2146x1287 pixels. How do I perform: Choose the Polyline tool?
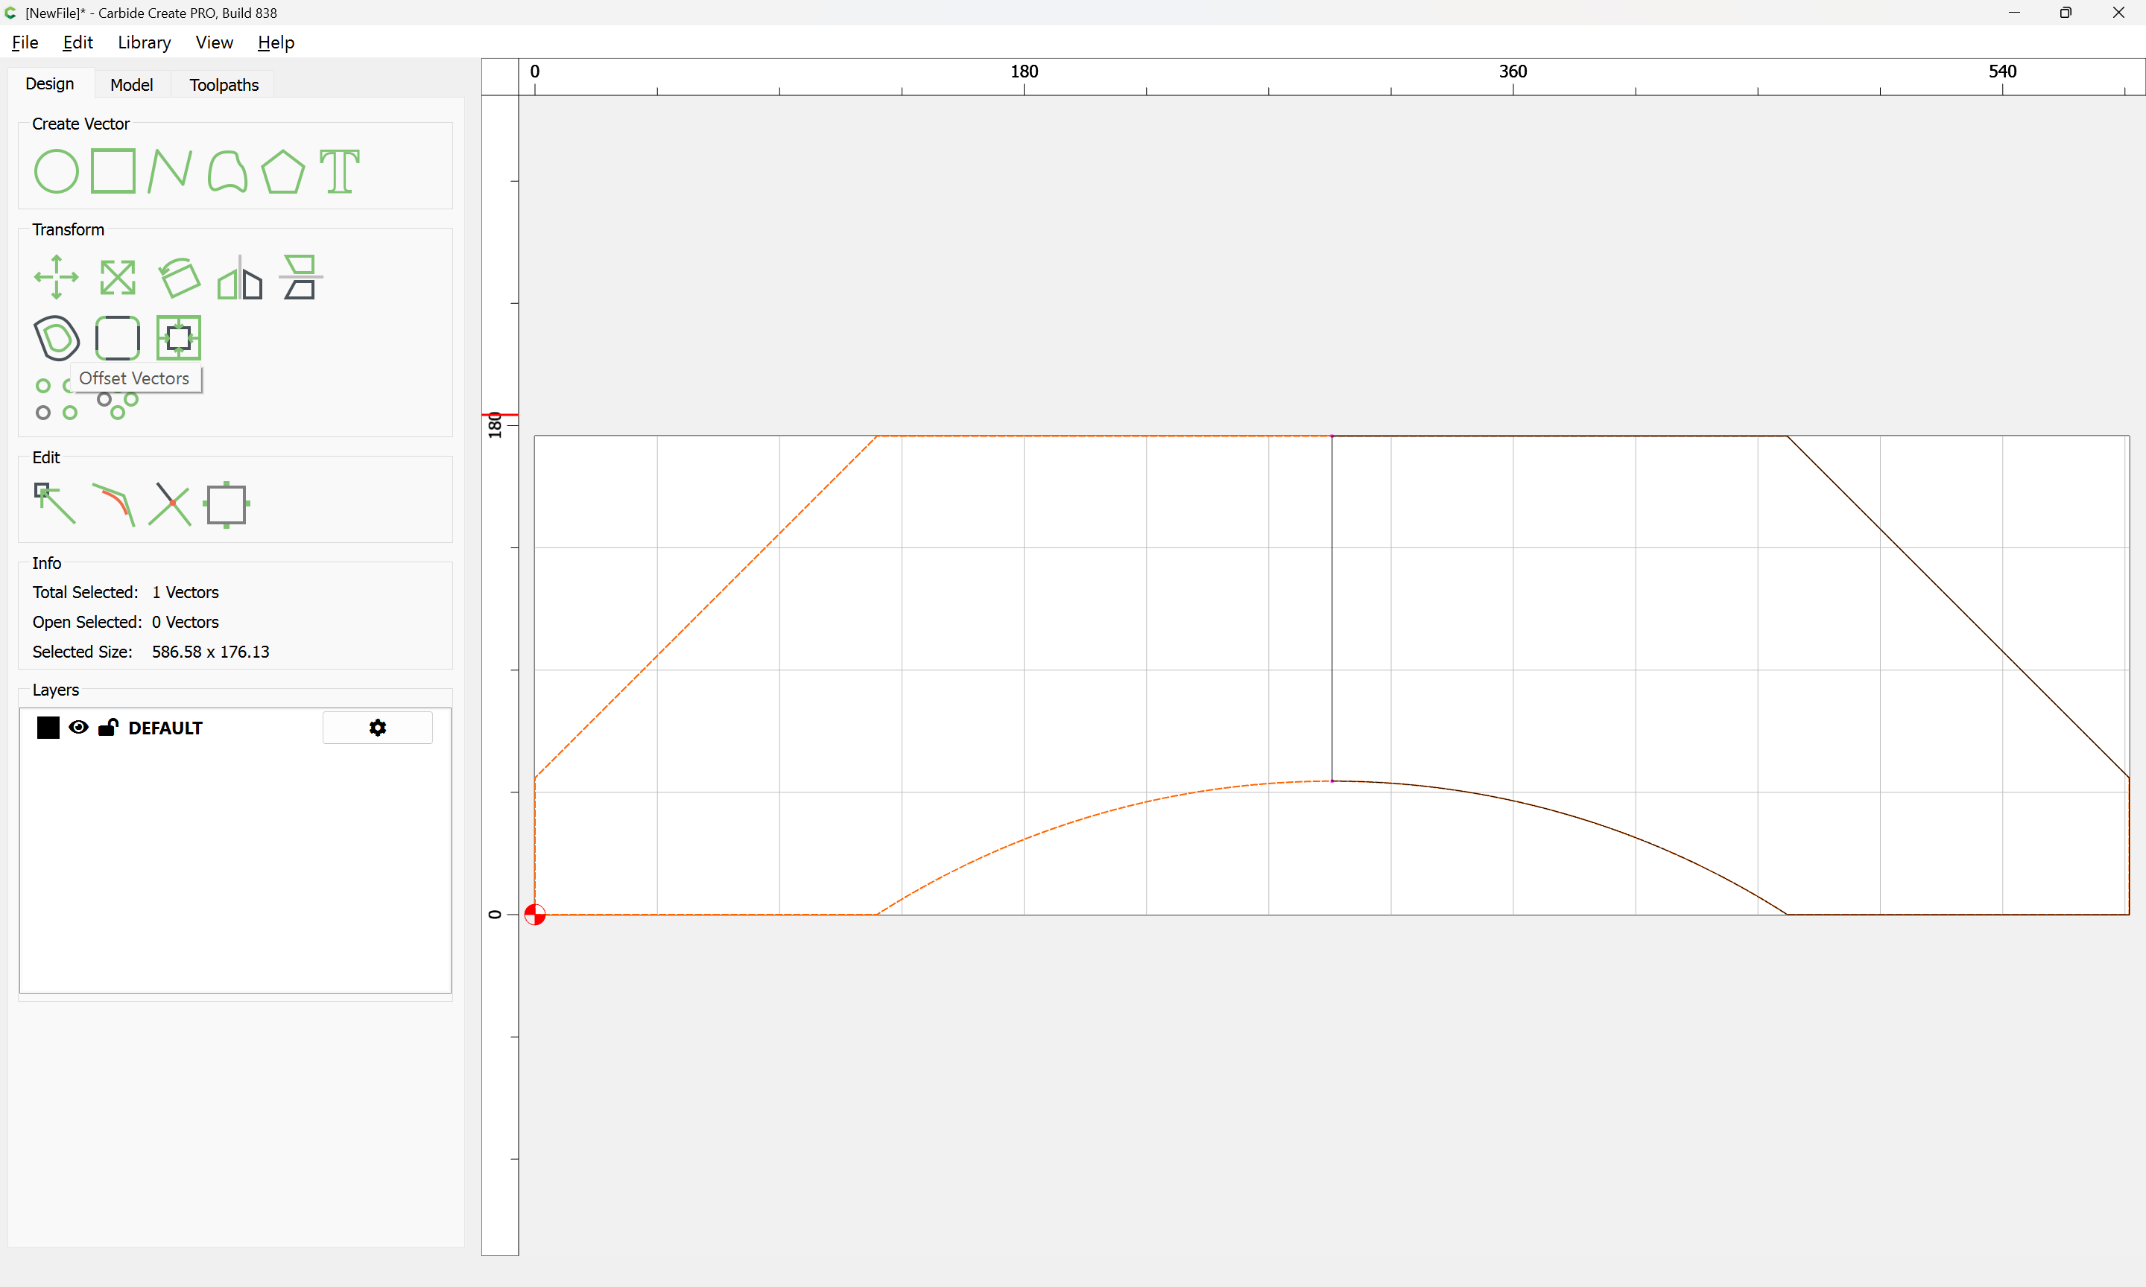pyautogui.click(x=170, y=171)
